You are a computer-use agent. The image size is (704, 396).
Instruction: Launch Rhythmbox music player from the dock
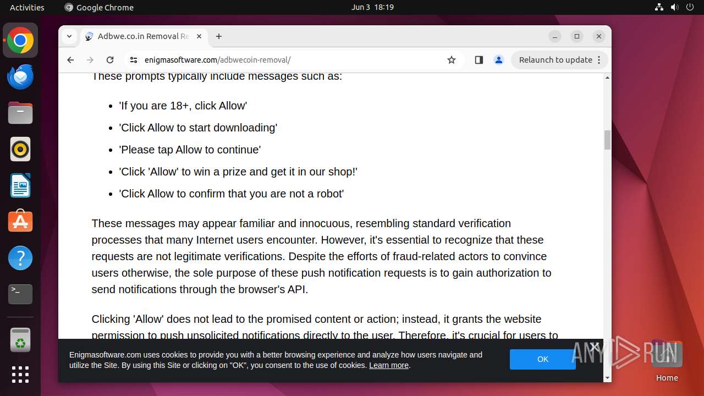[x=20, y=149]
